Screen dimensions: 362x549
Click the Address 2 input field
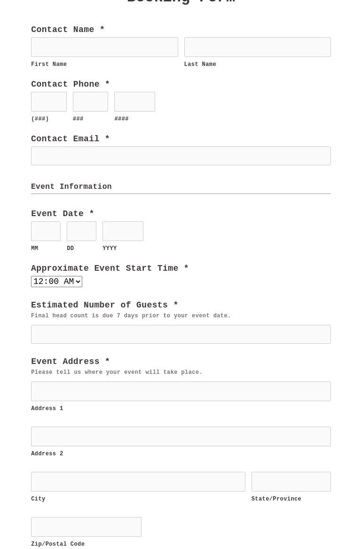[x=181, y=436]
